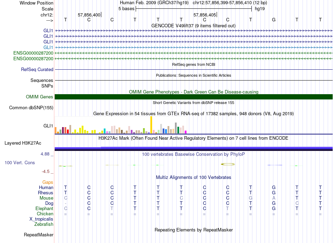
Task: Select the X_tropicalis species label
Action: coord(41,219)
